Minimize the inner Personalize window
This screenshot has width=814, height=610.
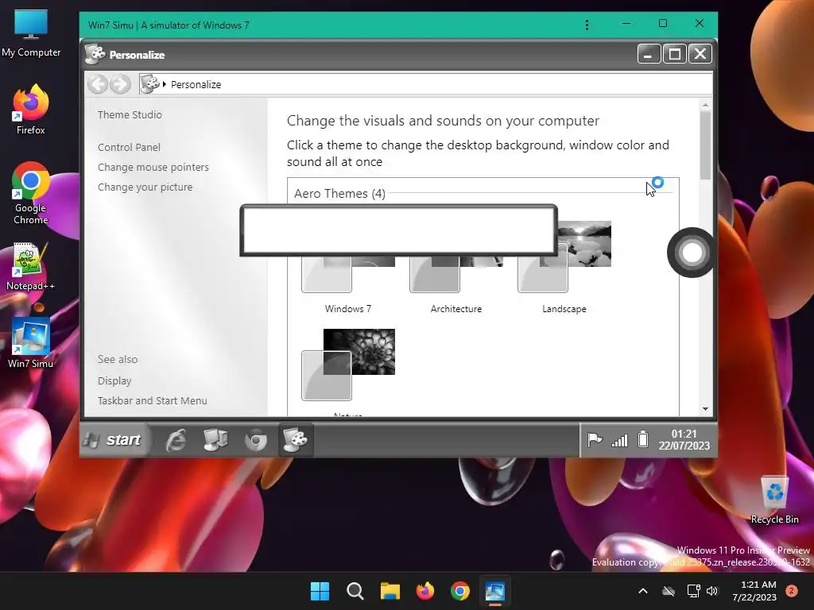coord(649,54)
